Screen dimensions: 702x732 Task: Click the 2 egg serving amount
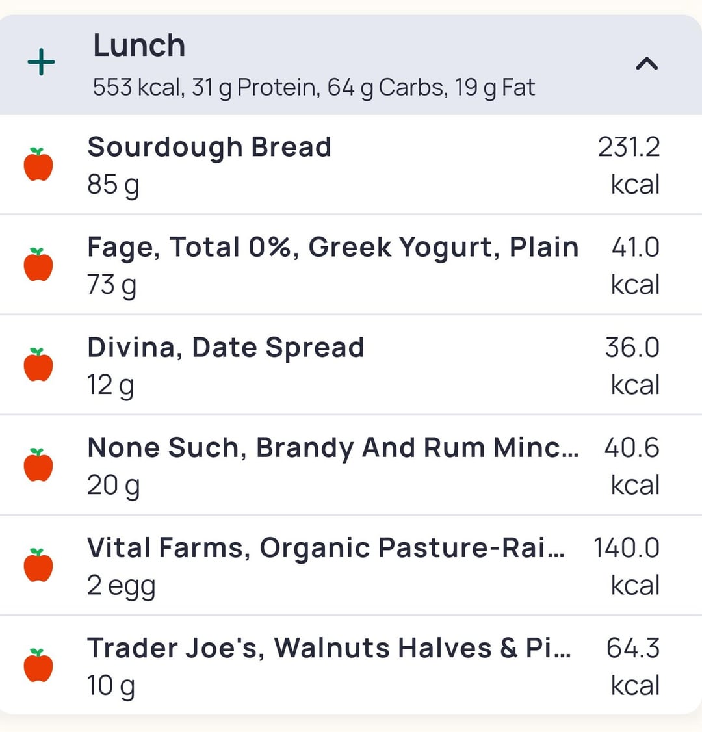pyautogui.click(x=121, y=585)
